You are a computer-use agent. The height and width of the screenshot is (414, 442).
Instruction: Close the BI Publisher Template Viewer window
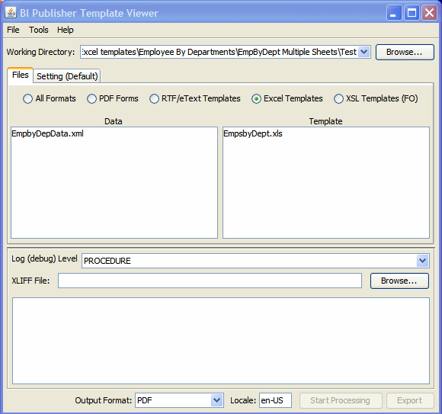tap(429, 13)
